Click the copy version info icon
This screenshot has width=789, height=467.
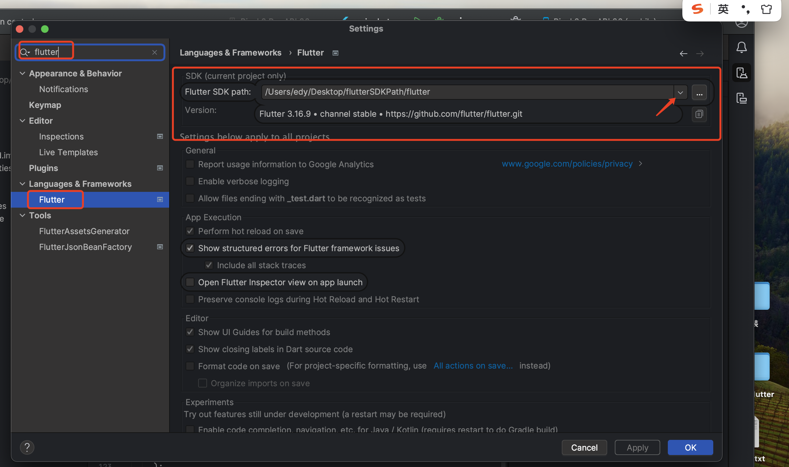click(699, 114)
